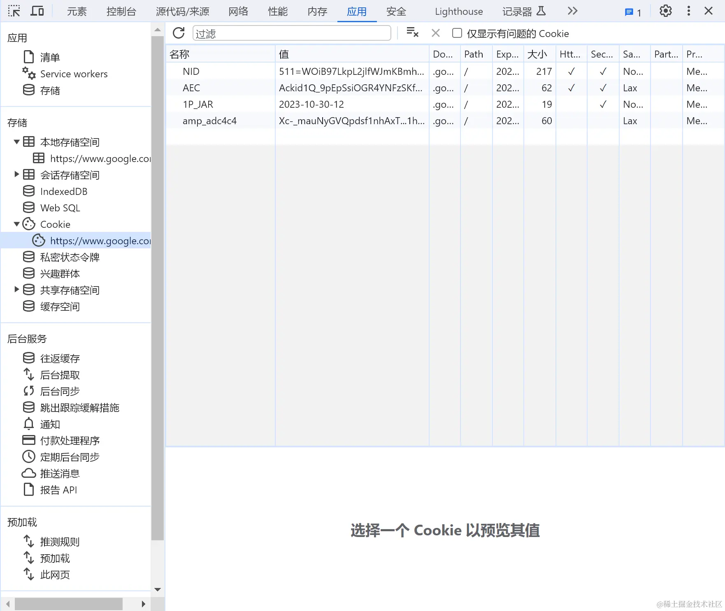Open the console drawer message icon

(x=629, y=12)
